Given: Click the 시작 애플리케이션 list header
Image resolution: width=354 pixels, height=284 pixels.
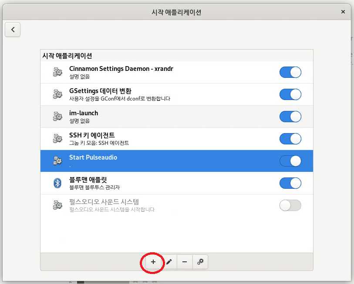Looking at the screenshot, I should click(x=67, y=56).
